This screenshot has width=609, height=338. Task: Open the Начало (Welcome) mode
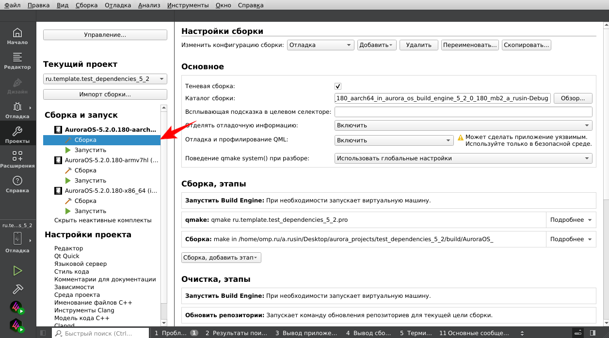pyautogui.click(x=17, y=37)
